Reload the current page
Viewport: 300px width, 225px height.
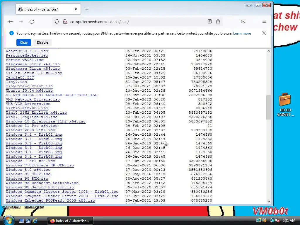pos(32,22)
